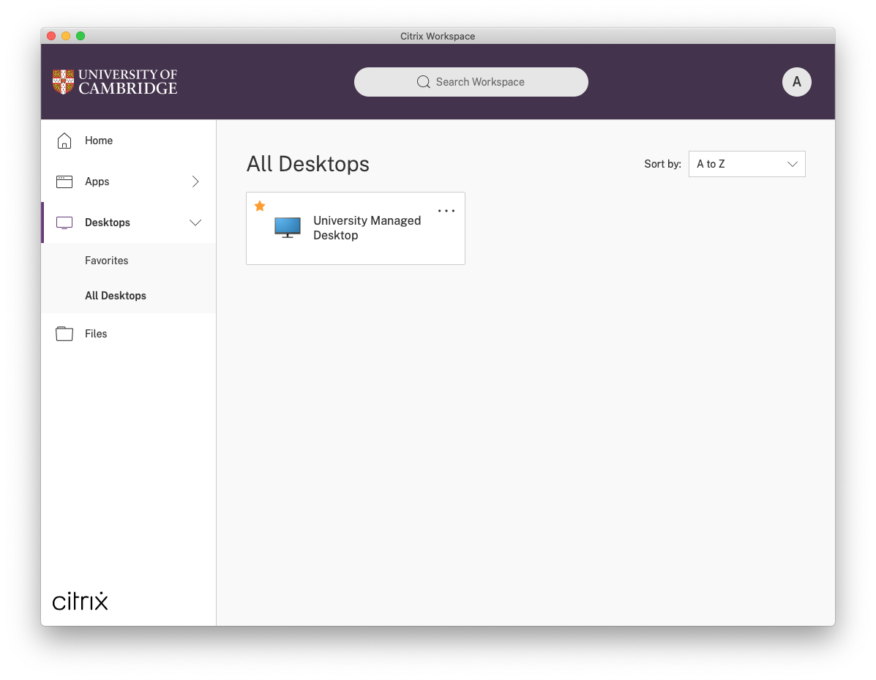Open the University Managed Desktop options ellipsis
Screen dimensions: 876x680
[x=446, y=210]
